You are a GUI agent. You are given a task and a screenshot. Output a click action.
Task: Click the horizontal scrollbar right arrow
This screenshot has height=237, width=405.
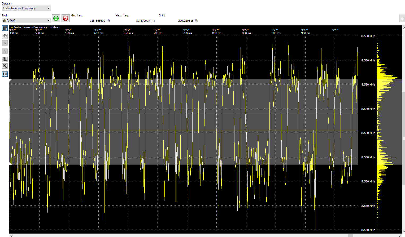tap(400, 235)
